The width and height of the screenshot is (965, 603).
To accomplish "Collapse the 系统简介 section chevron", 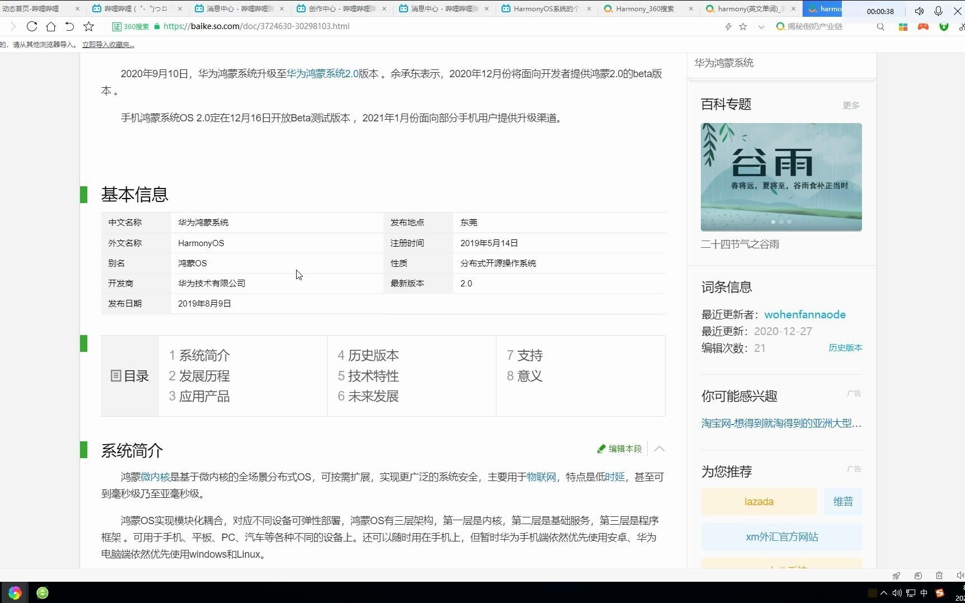I will (x=659, y=449).
